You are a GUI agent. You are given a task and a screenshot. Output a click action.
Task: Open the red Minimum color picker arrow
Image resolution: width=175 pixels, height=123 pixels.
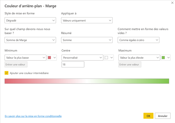pos(55,58)
